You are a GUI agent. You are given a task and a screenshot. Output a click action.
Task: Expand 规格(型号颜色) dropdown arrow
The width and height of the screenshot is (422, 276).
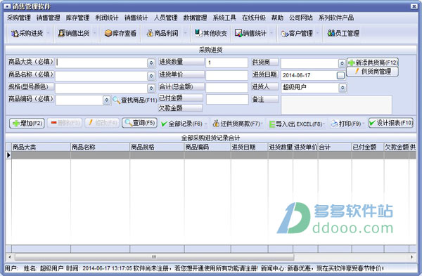(x=151, y=88)
